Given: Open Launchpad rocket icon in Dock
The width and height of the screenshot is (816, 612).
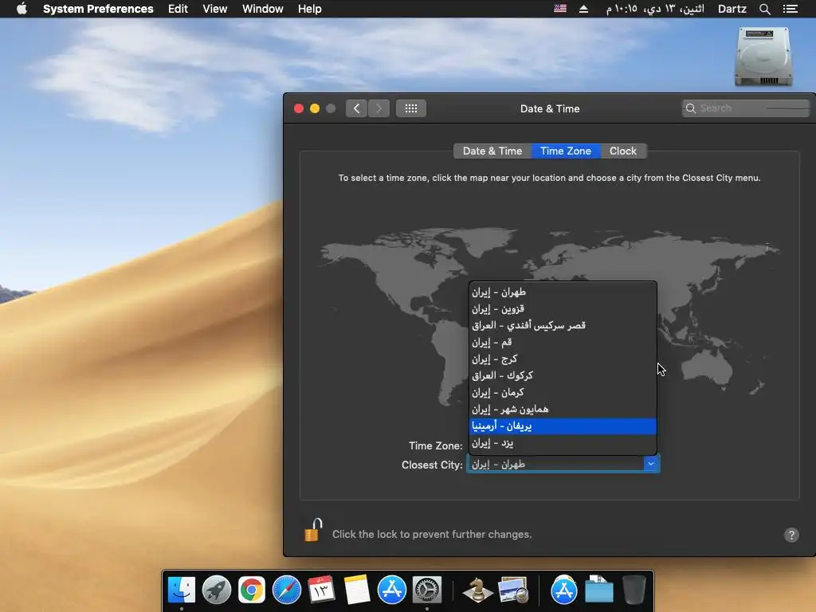Looking at the screenshot, I should [x=217, y=590].
